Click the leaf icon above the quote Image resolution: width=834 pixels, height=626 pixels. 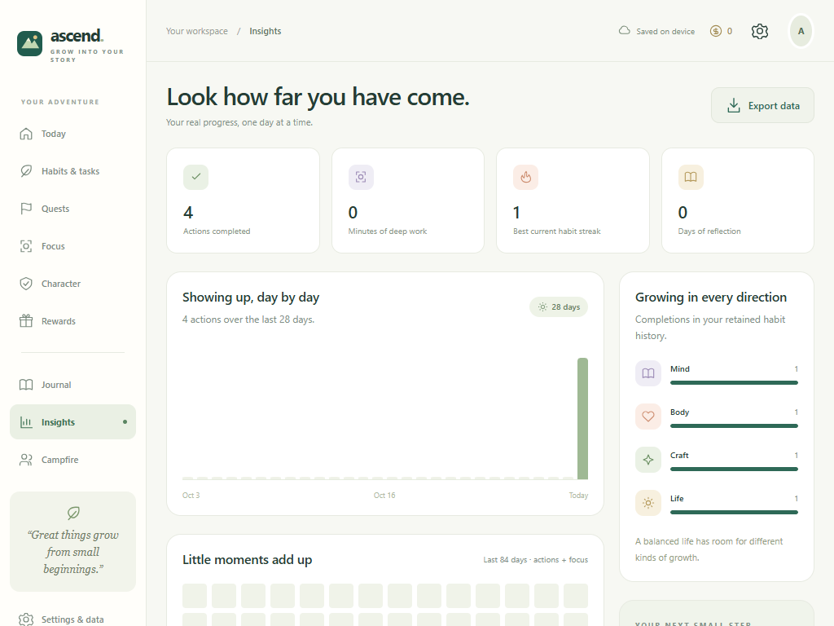[x=72, y=513]
